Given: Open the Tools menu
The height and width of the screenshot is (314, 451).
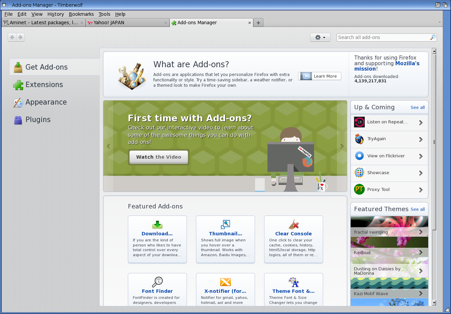Looking at the screenshot, I should [104, 14].
